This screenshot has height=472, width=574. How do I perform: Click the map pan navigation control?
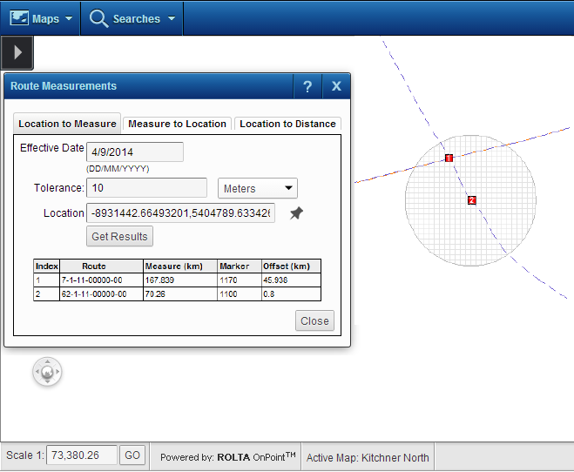tap(47, 372)
